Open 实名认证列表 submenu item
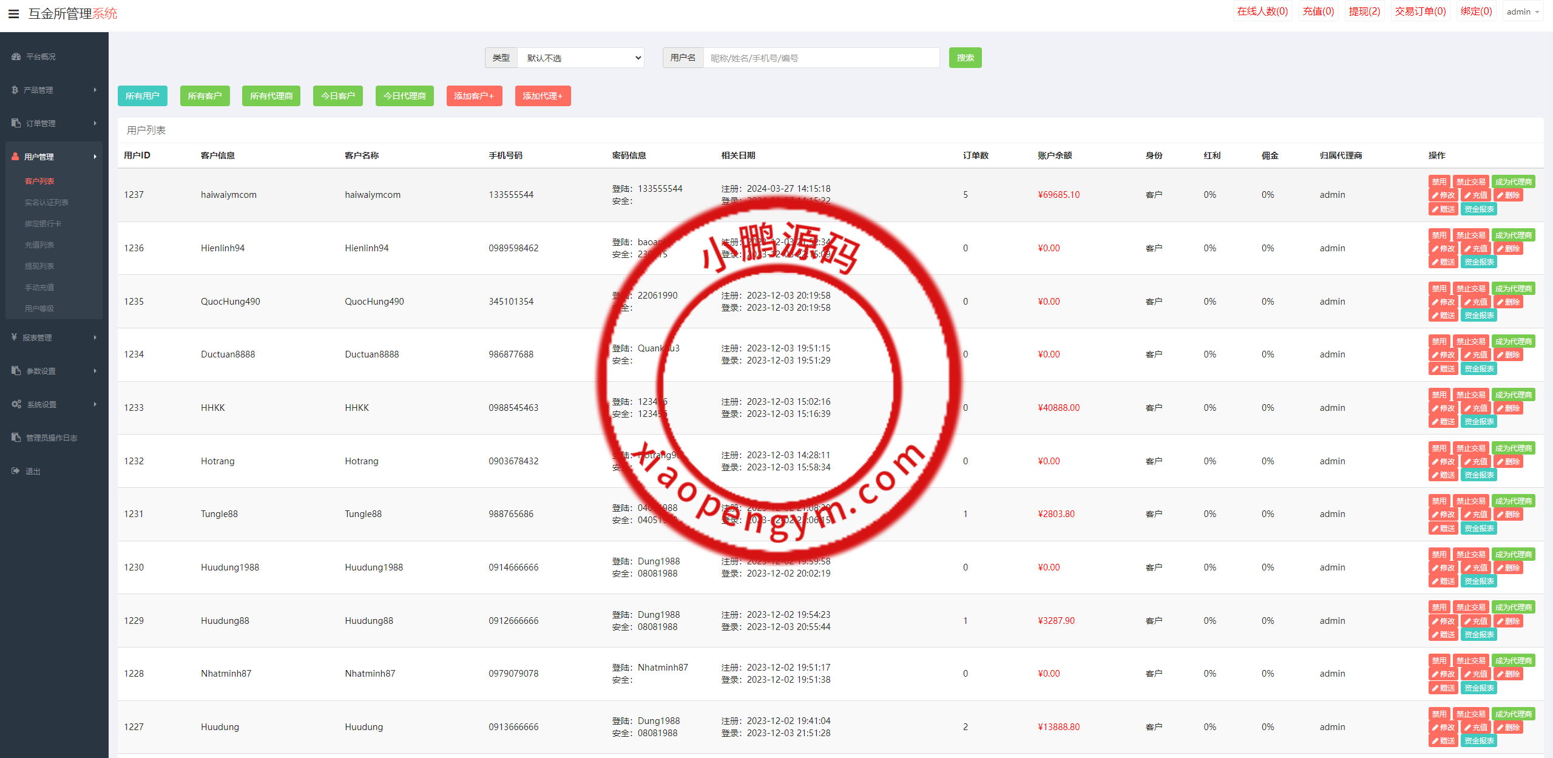The height and width of the screenshot is (758, 1553). (x=47, y=202)
